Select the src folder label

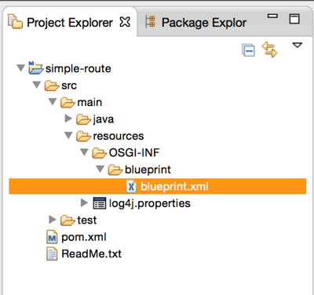69,86
